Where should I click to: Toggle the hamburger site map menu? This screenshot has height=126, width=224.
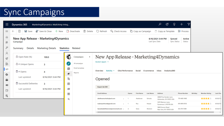[x=7, y=31]
